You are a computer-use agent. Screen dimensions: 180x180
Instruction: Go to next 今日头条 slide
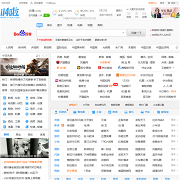coord(46,55)
